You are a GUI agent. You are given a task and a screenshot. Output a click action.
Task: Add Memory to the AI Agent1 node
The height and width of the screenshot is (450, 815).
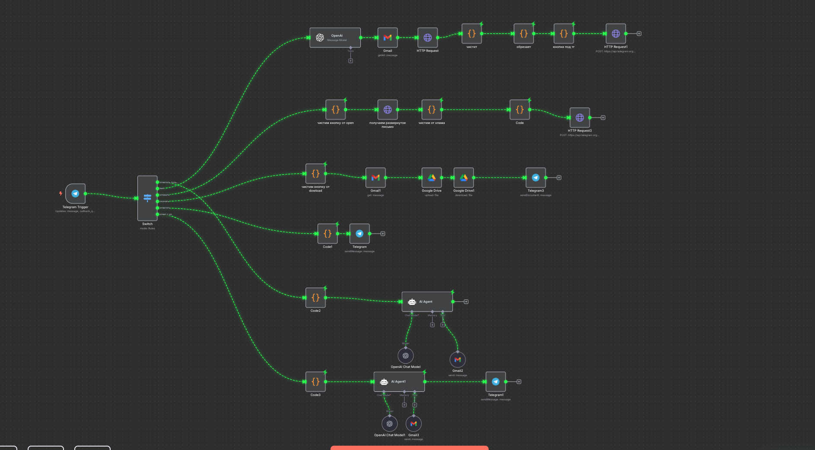[x=404, y=405]
